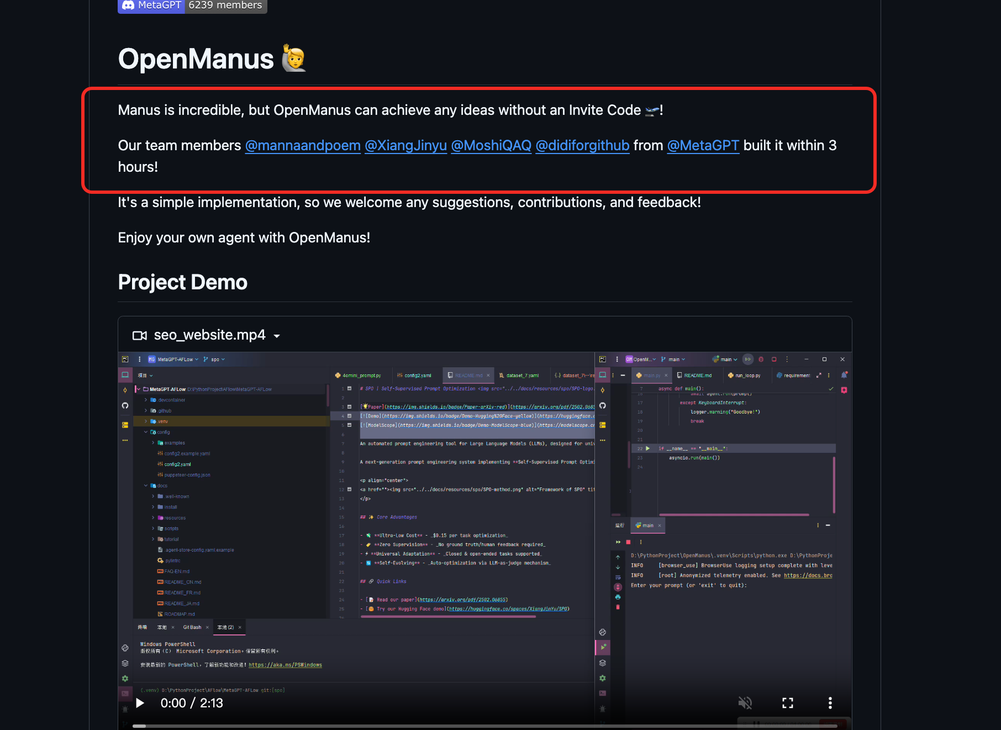
Task: Enter fullscreen mode for the video
Action: click(x=788, y=703)
